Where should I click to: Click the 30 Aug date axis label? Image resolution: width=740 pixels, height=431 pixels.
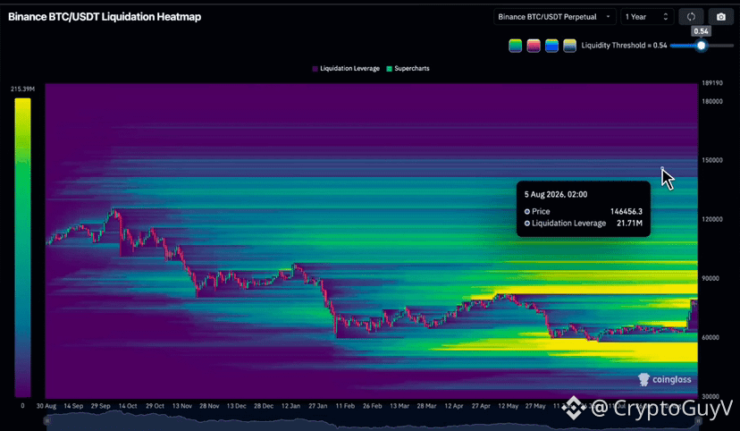click(46, 406)
